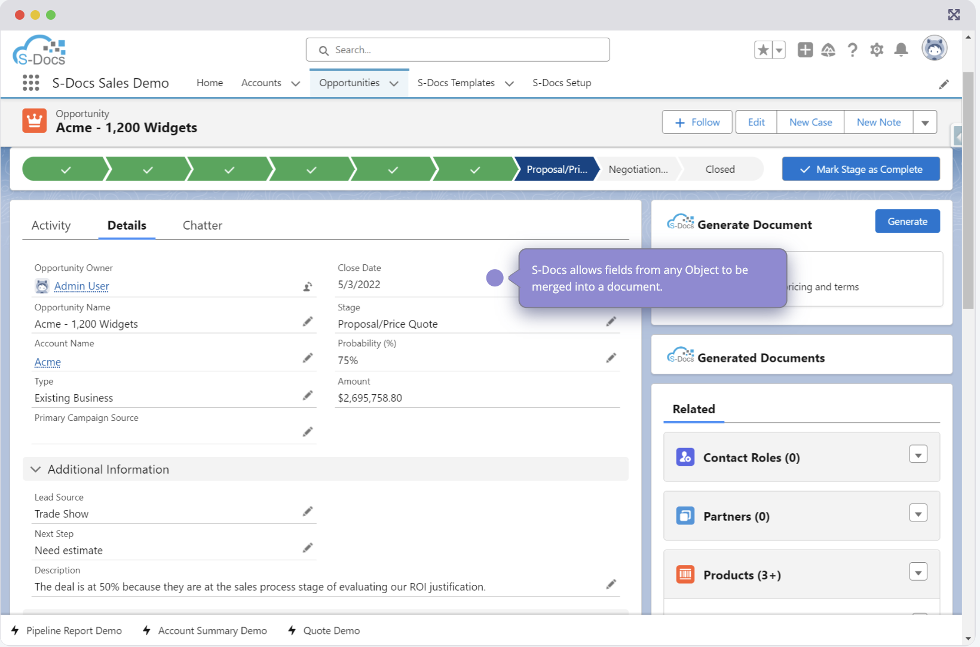980x647 pixels.
Task: Click the Edit button
Action: (x=756, y=123)
